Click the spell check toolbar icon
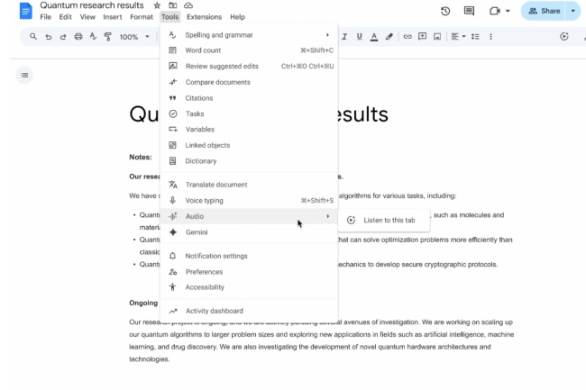586x390 pixels. coord(93,37)
